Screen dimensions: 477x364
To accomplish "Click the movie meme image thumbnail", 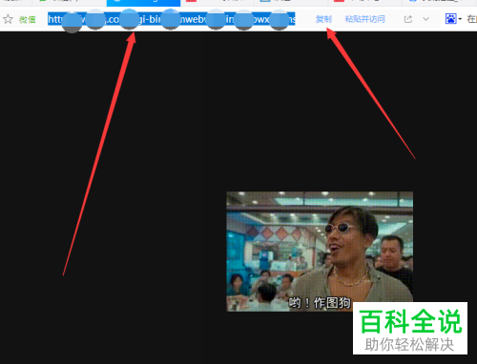I will [x=320, y=252].
